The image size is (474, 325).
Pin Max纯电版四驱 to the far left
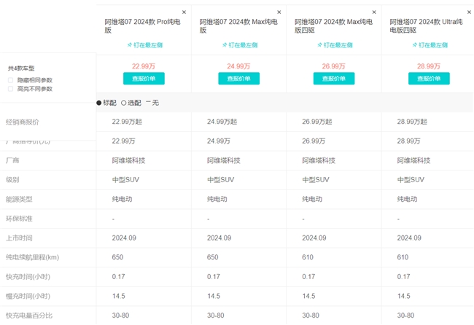(x=335, y=45)
